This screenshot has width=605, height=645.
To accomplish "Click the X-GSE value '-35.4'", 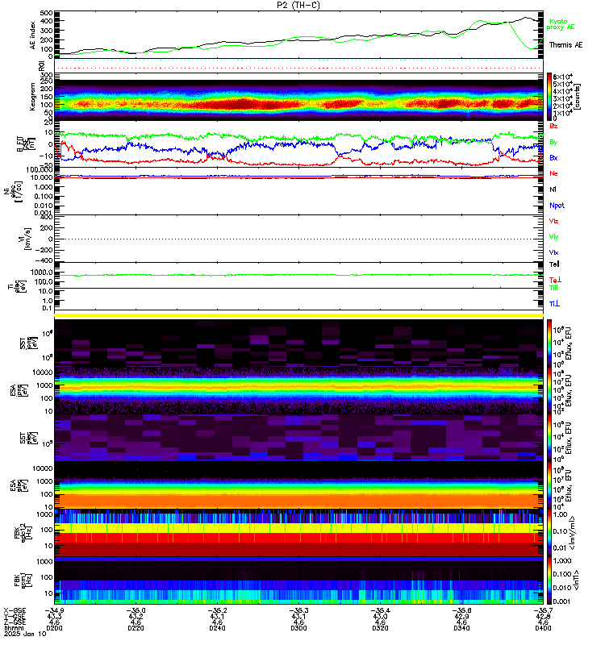I will click(x=380, y=610).
